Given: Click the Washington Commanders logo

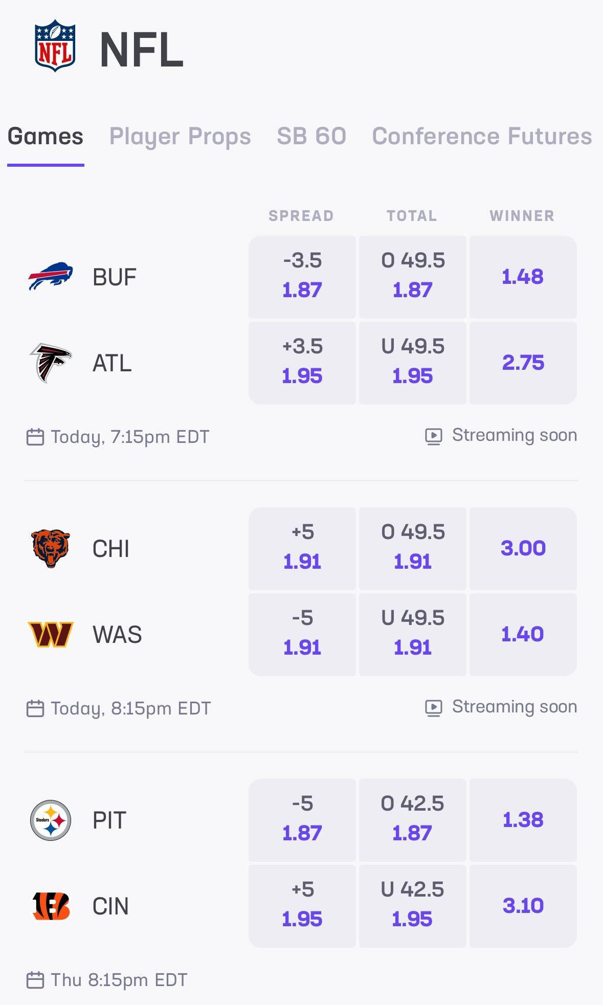Looking at the screenshot, I should [x=48, y=634].
